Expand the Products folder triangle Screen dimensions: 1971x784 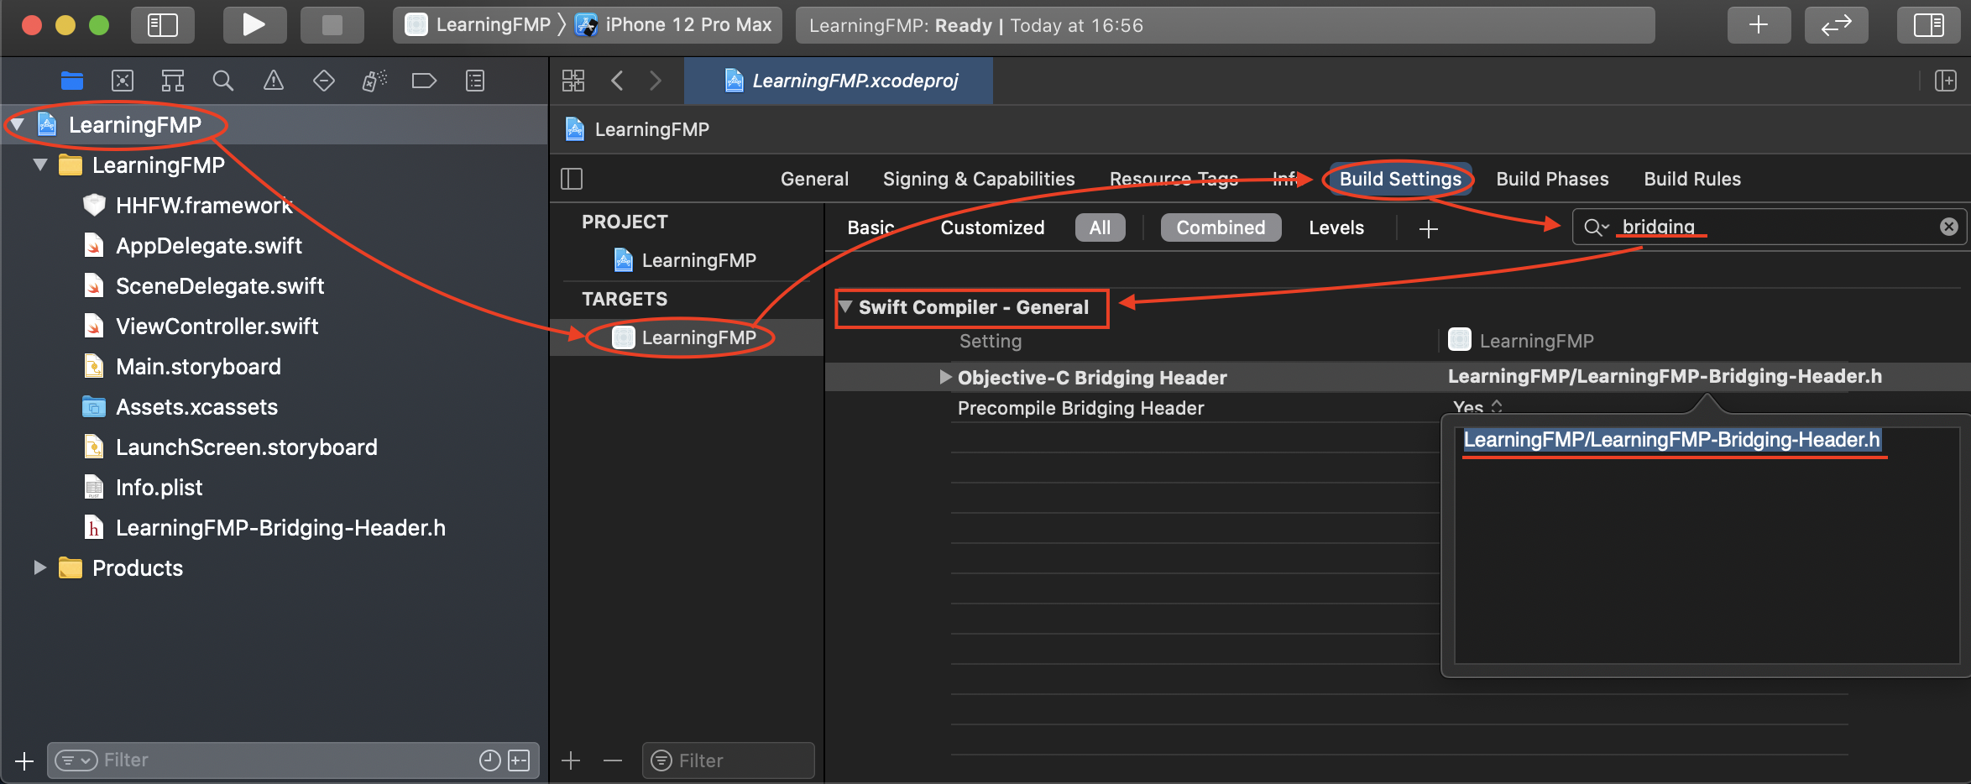(39, 567)
